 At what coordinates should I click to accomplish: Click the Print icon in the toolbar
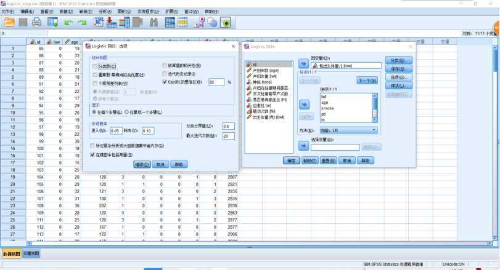(x=36, y=22)
